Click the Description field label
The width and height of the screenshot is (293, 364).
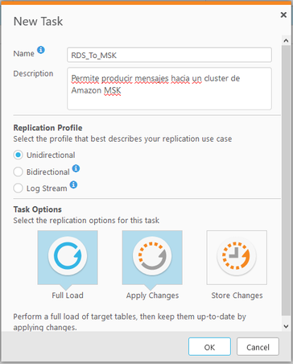tap(33, 73)
